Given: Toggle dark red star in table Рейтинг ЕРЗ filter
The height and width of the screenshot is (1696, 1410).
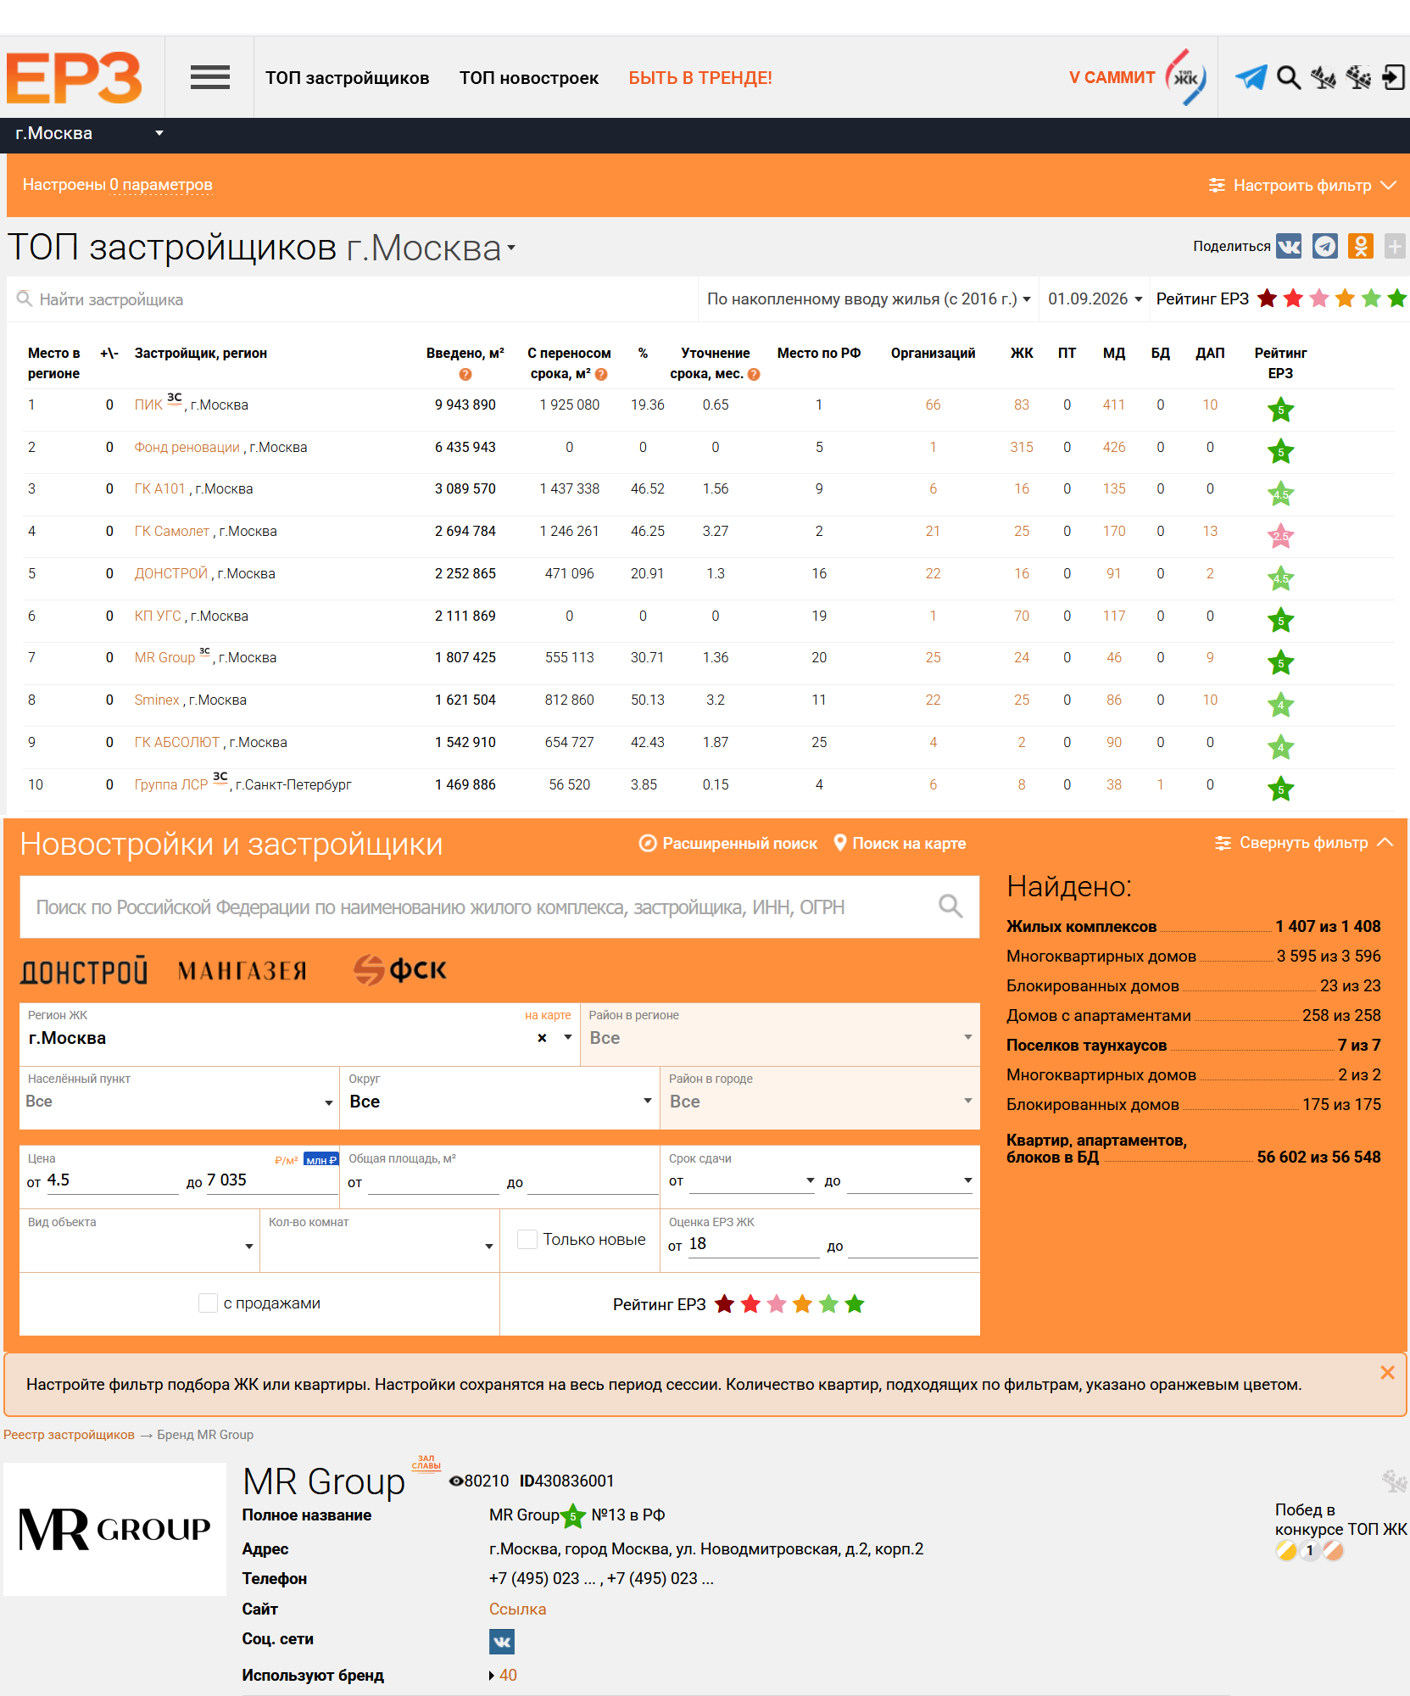Looking at the screenshot, I should (x=1268, y=298).
